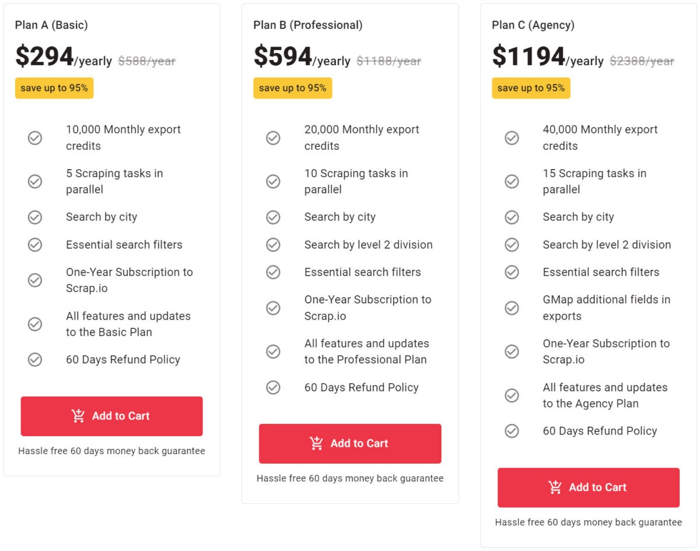The image size is (700, 551).
Task: Add Plan C (Agency) to the cart
Action: pos(589,487)
